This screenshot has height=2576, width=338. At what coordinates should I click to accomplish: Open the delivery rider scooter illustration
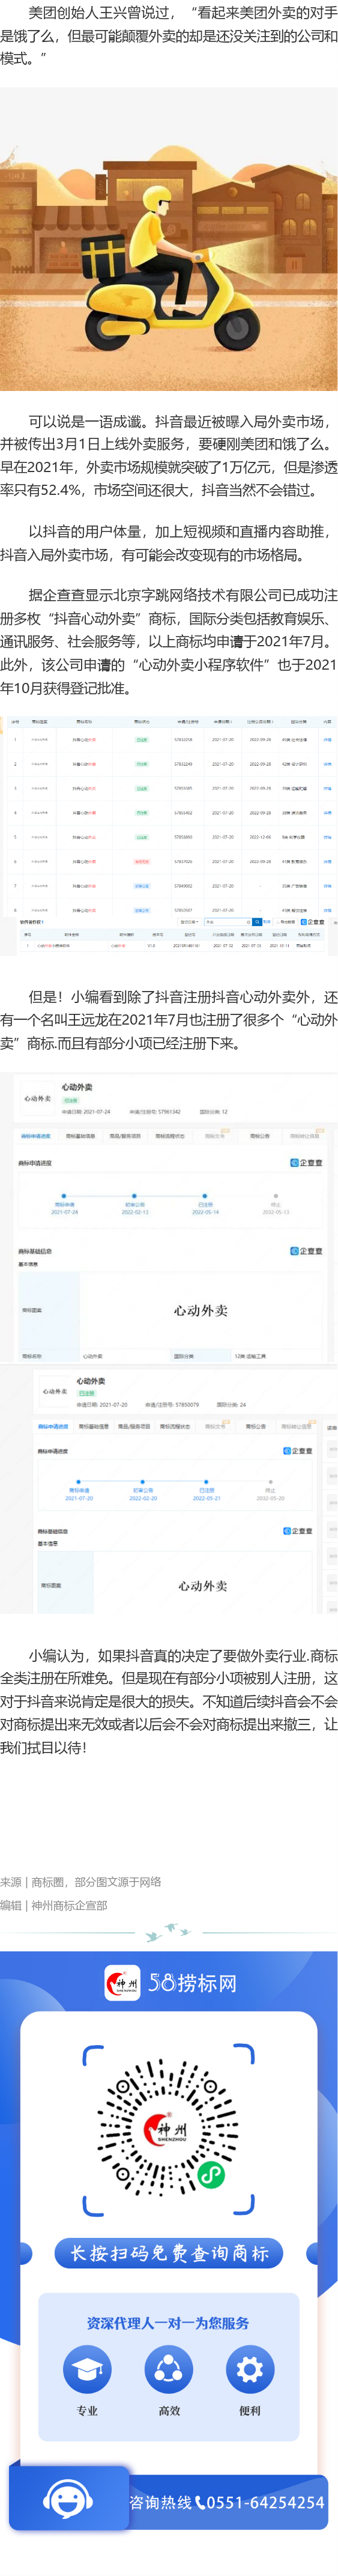[169, 238]
